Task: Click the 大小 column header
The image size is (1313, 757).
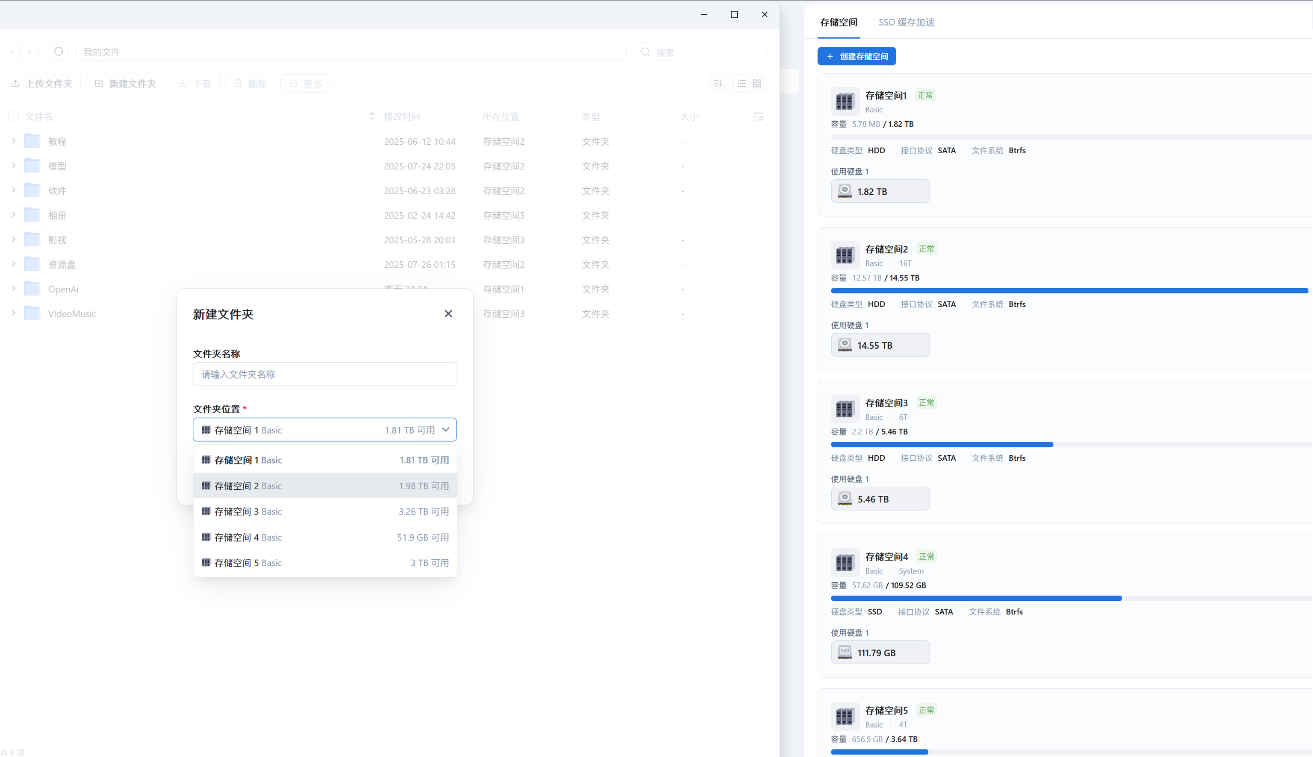Action: [689, 117]
